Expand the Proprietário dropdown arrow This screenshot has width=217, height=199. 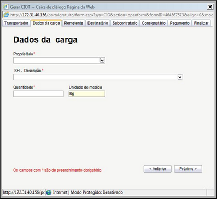[102, 61]
